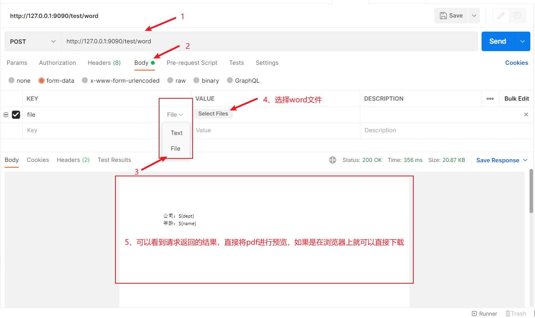Click the Status: 200 OK text
This screenshot has height=318, width=535.
[x=362, y=160]
